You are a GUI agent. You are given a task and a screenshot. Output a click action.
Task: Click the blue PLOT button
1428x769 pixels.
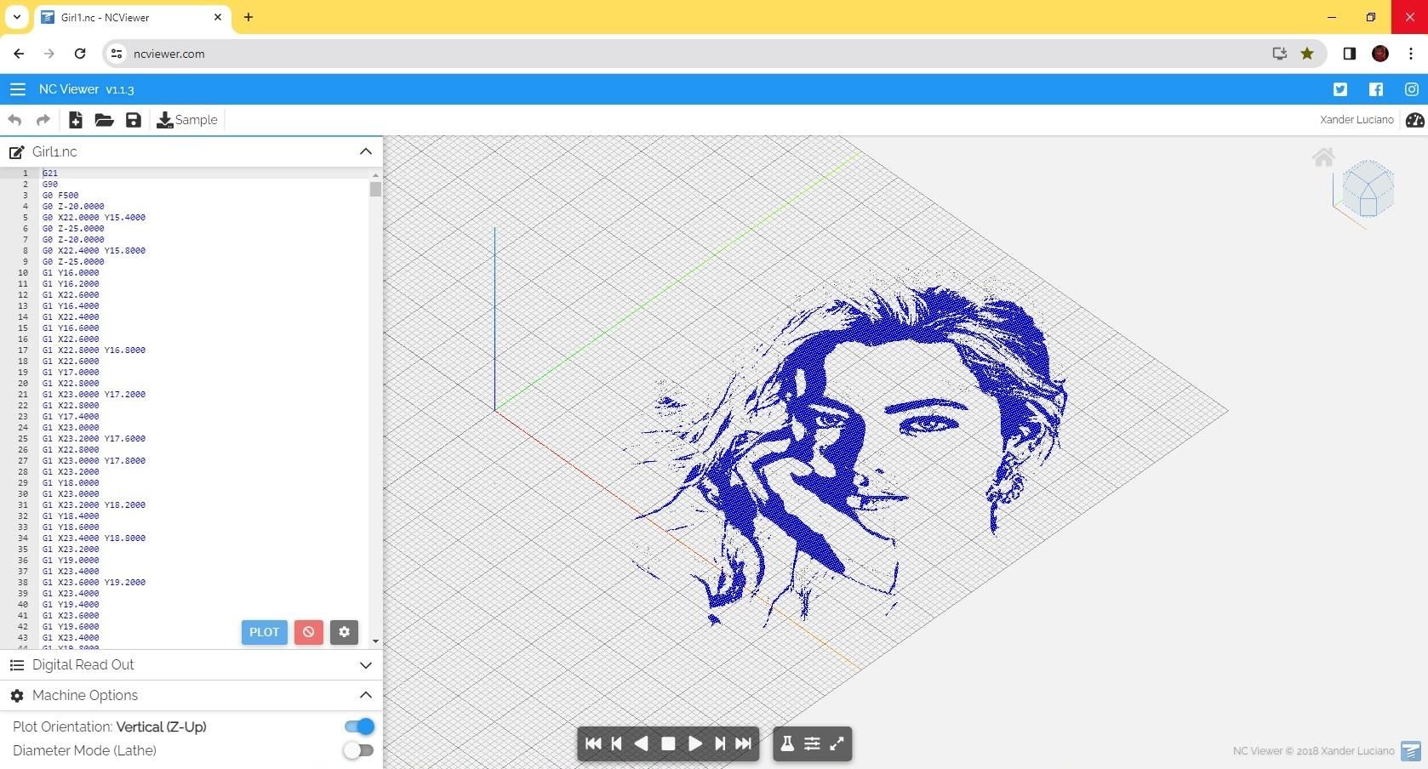click(264, 632)
